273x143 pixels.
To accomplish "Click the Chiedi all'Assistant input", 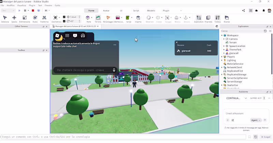I will pos(246,114).
